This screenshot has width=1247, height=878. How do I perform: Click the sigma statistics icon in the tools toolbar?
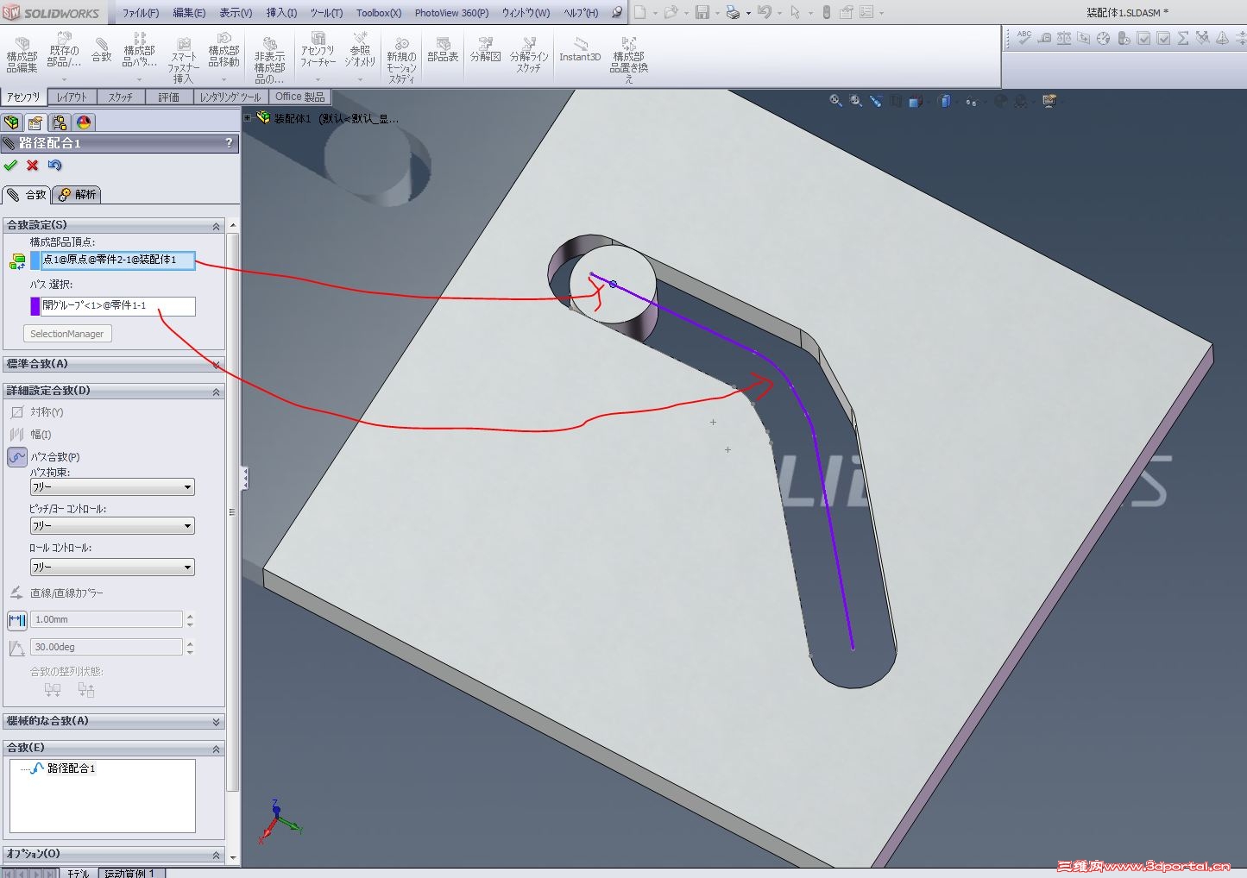[1183, 38]
